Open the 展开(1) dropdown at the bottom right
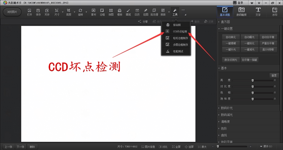 click(x=266, y=146)
